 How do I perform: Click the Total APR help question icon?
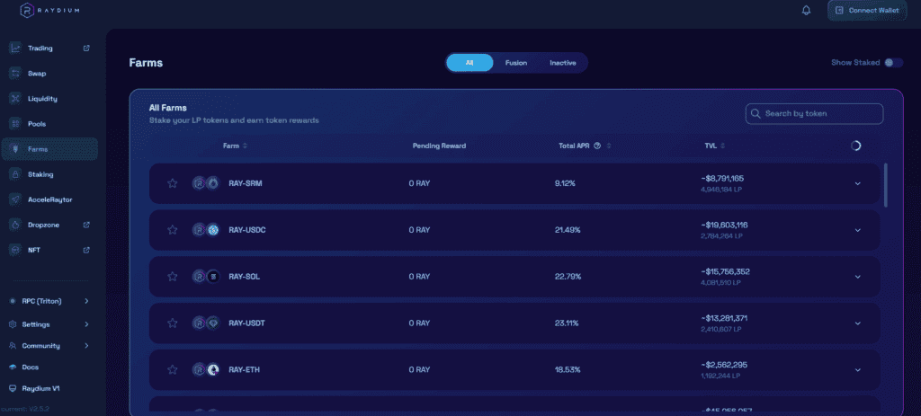[597, 146]
